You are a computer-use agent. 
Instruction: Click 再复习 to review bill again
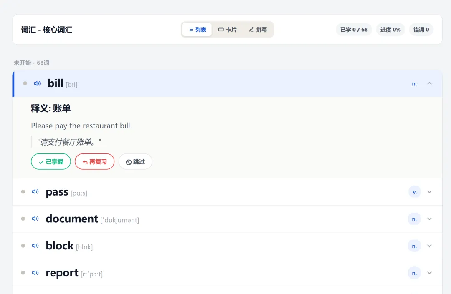pos(95,162)
